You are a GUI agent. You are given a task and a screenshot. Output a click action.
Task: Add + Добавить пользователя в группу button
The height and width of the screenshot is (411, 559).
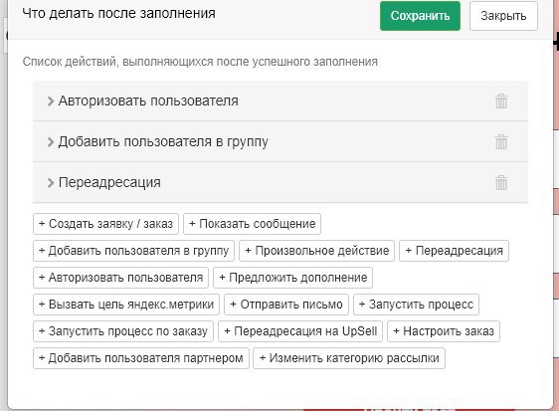pyautogui.click(x=133, y=251)
